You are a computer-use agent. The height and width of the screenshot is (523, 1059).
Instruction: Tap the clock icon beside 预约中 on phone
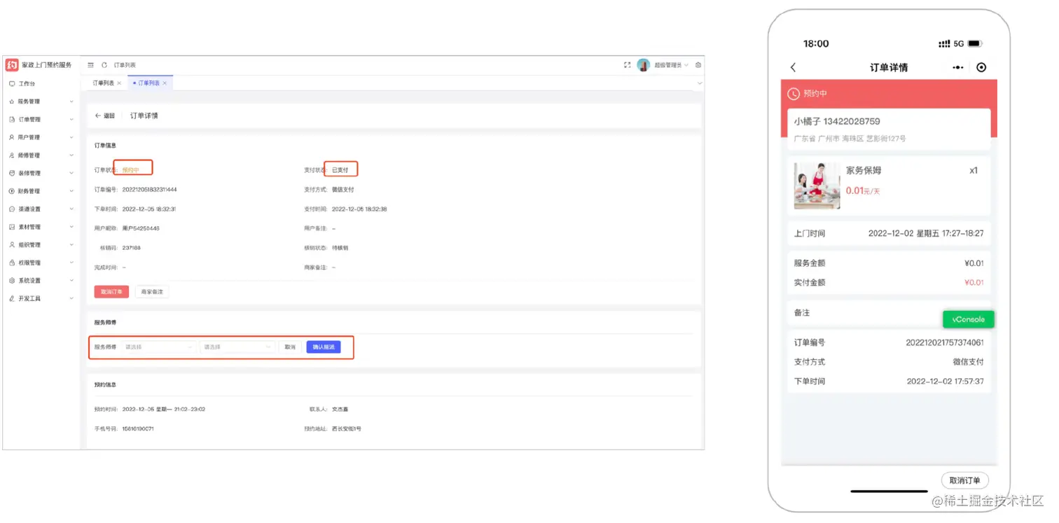(794, 94)
